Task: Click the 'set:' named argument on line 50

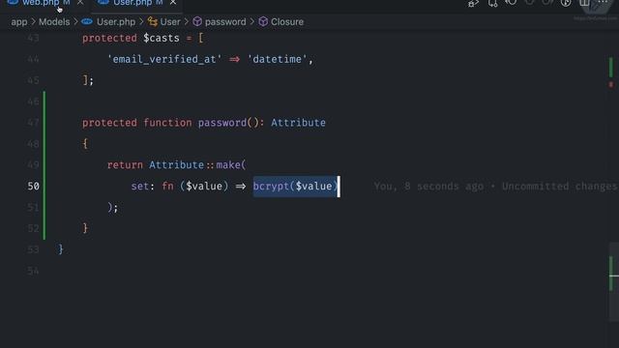Action: pyautogui.click(x=143, y=186)
